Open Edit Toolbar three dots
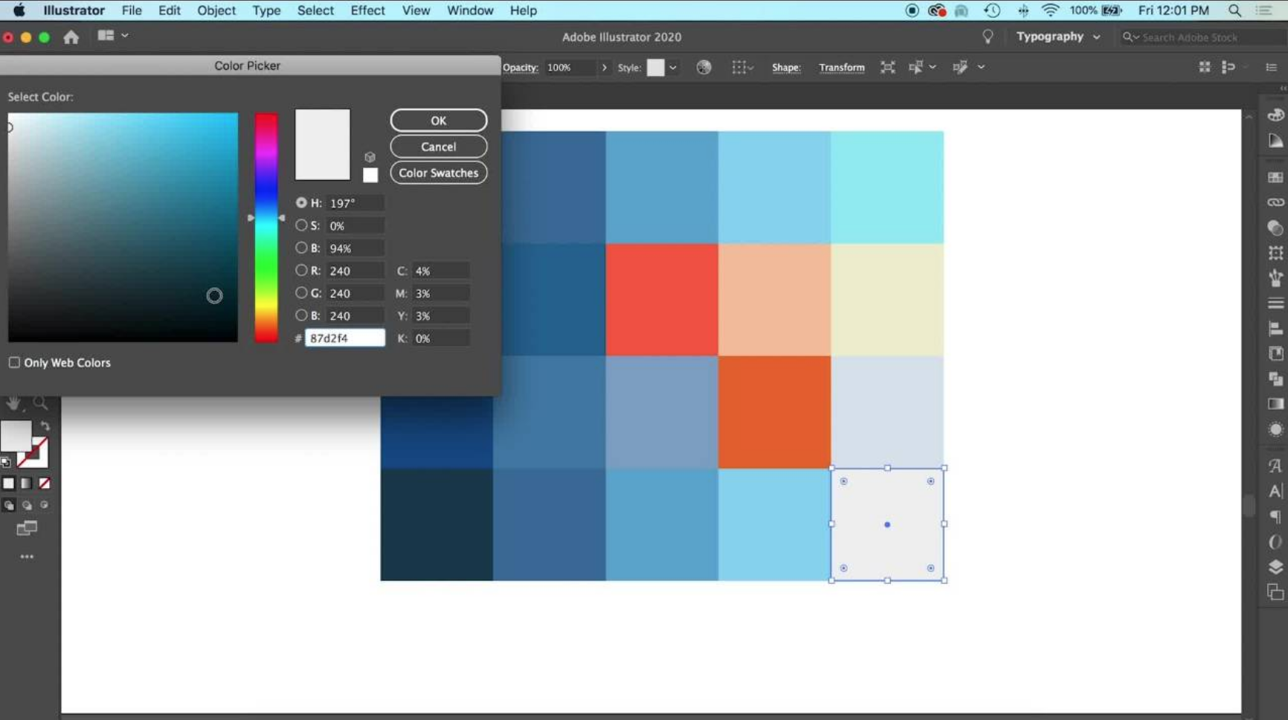The image size is (1288, 720). (27, 556)
